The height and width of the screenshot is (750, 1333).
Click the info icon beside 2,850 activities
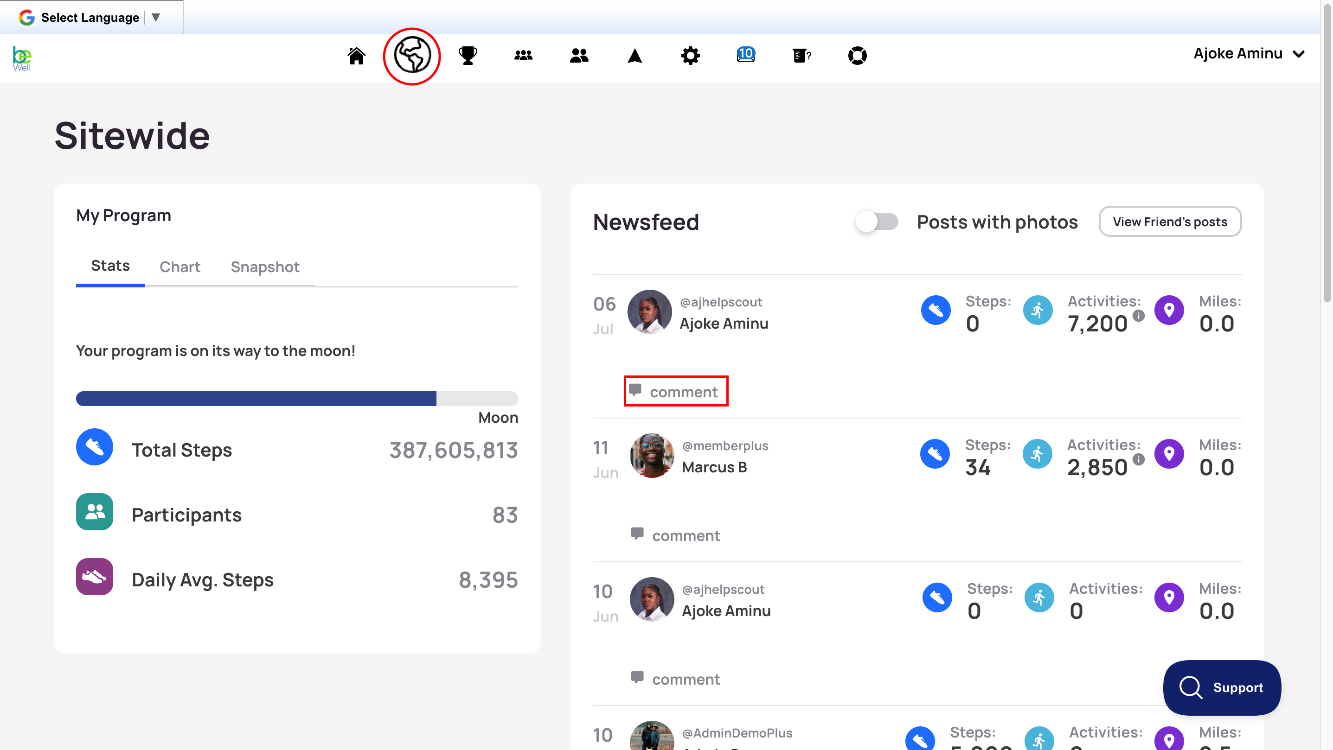point(1139,459)
